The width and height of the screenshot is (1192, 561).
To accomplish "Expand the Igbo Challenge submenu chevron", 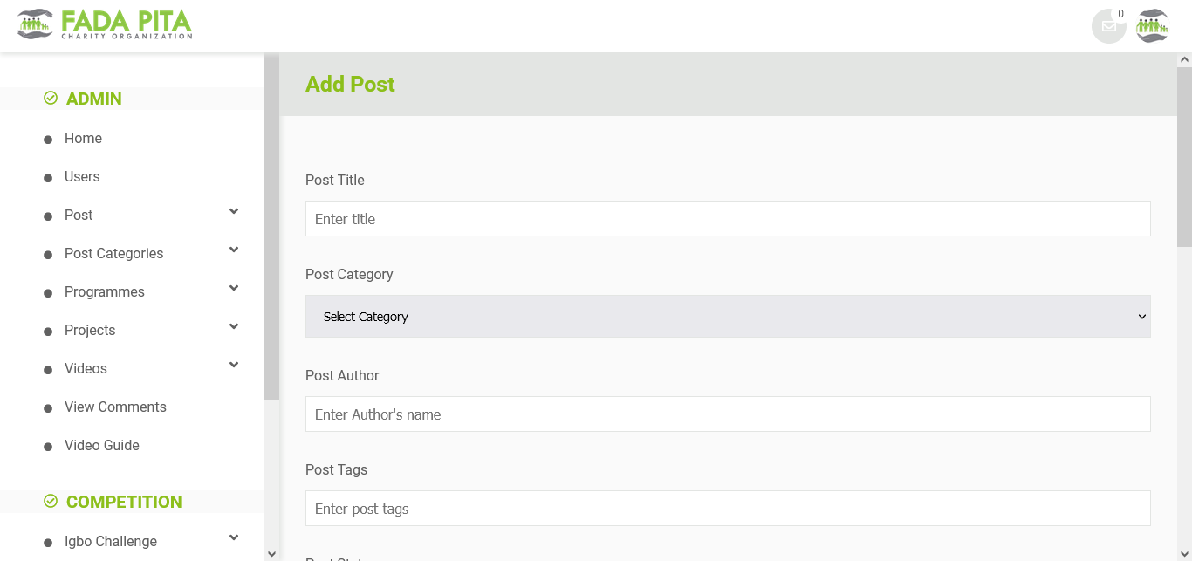I will (234, 537).
